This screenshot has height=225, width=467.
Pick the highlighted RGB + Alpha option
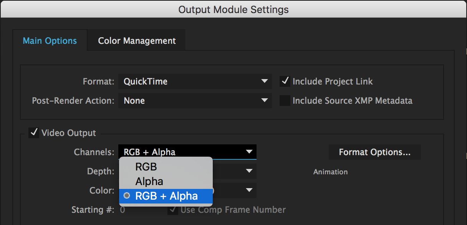(x=166, y=196)
